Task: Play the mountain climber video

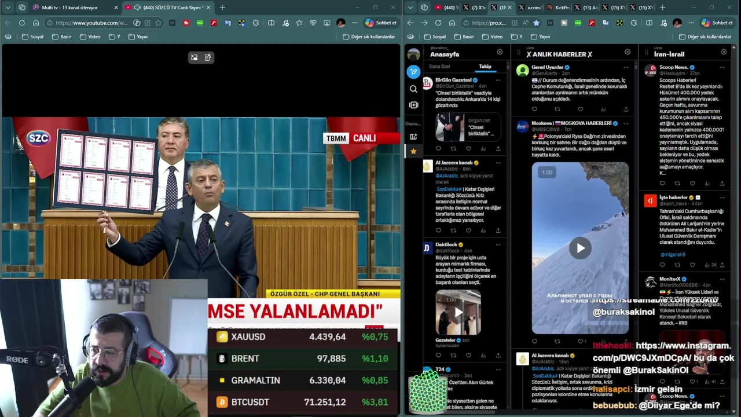Action: (x=580, y=248)
